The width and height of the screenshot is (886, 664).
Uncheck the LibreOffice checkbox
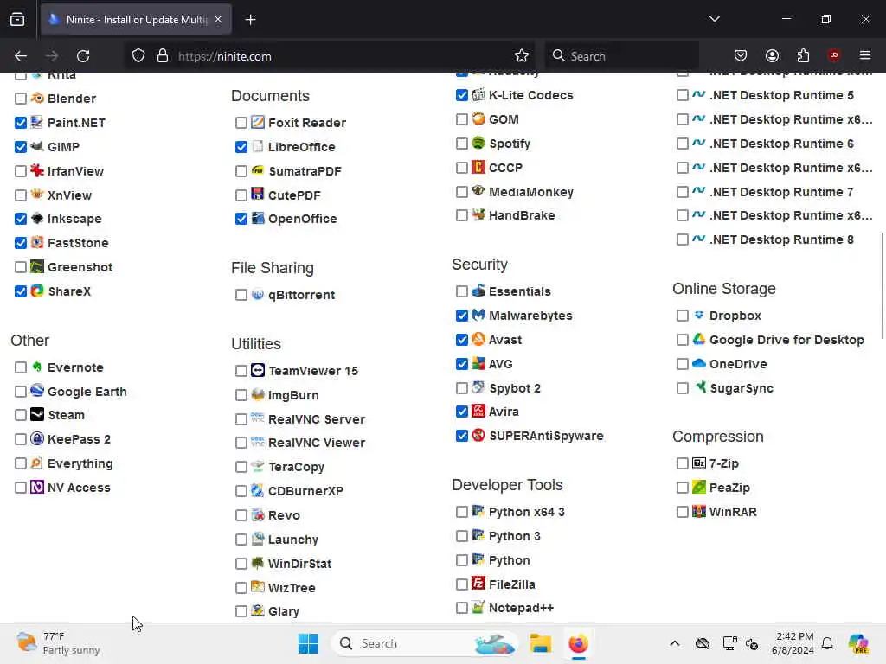point(241,147)
